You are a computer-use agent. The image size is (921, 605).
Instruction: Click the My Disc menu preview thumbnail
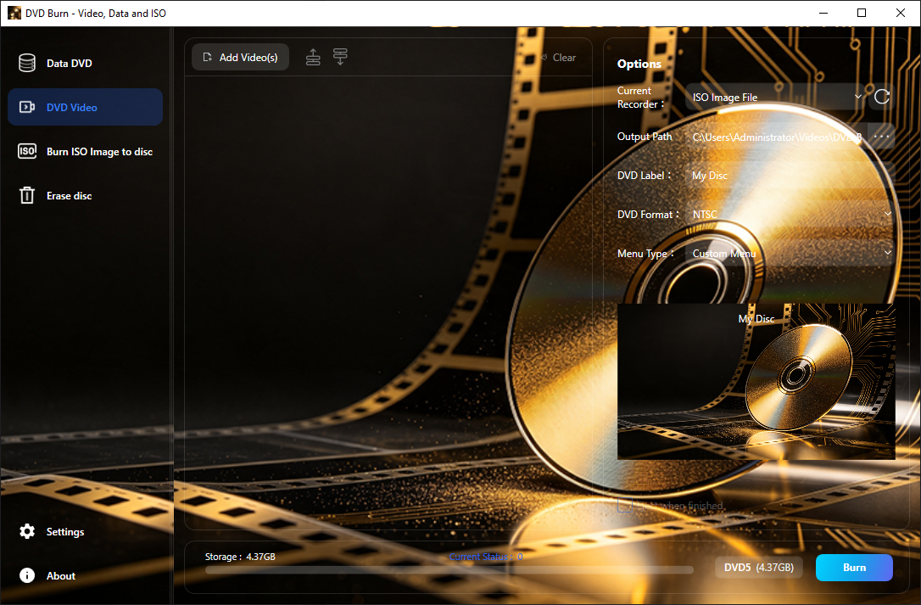(x=756, y=382)
